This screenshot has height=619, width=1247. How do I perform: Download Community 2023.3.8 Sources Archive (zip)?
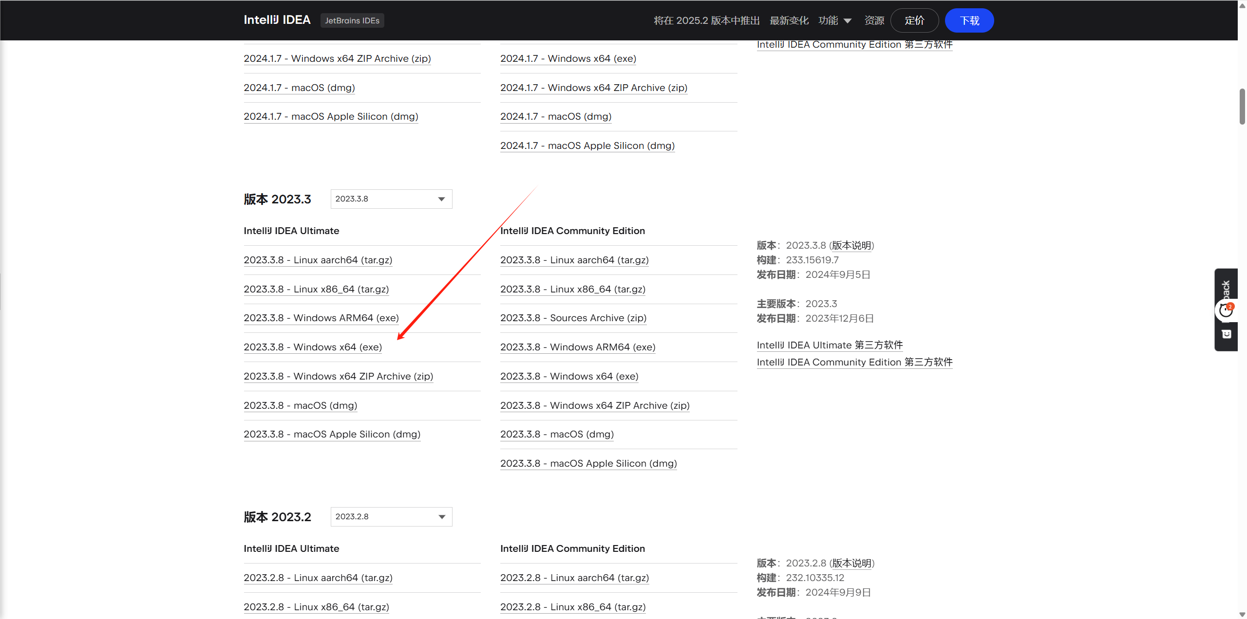click(573, 318)
